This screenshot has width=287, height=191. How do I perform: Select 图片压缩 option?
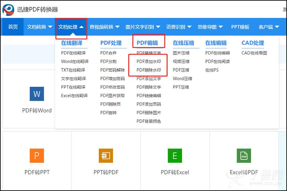point(181,53)
